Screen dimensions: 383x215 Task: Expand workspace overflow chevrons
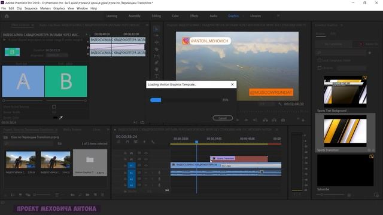pyautogui.click(x=278, y=16)
